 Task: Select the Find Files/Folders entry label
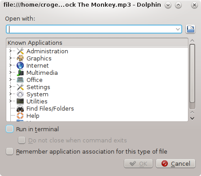pyautogui.click(x=50, y=108)
